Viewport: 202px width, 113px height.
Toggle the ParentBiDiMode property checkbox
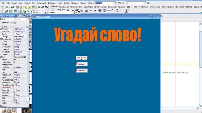(15, 80)
